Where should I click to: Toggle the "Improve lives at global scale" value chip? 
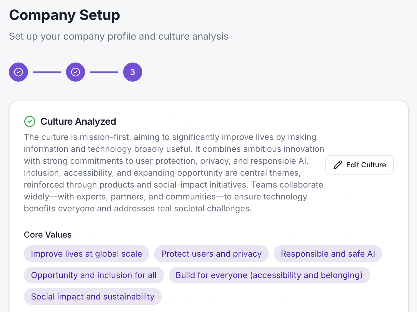[x=86, y=254]
